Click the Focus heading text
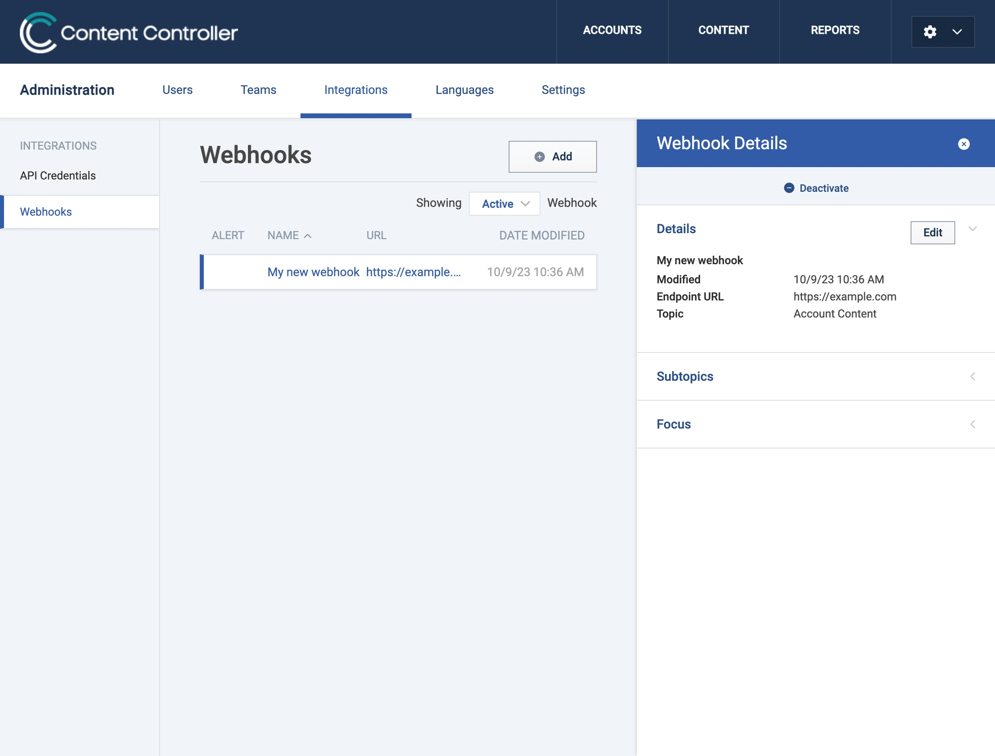The image size is (995, 756). pos(673,424)
